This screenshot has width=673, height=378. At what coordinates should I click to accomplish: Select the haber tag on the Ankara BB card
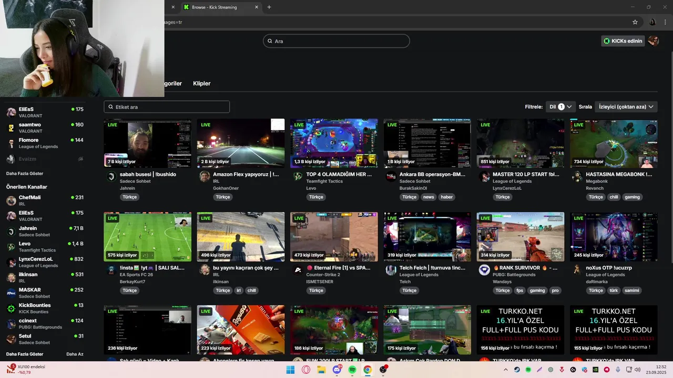(x=447, y=197)
